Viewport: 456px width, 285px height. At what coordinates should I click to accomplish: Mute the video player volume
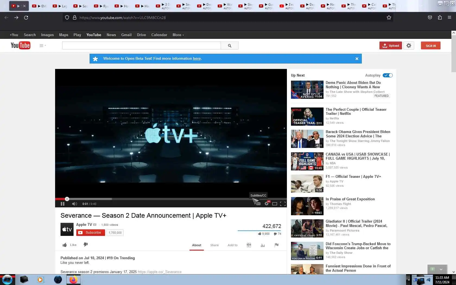tap(75, 204)
